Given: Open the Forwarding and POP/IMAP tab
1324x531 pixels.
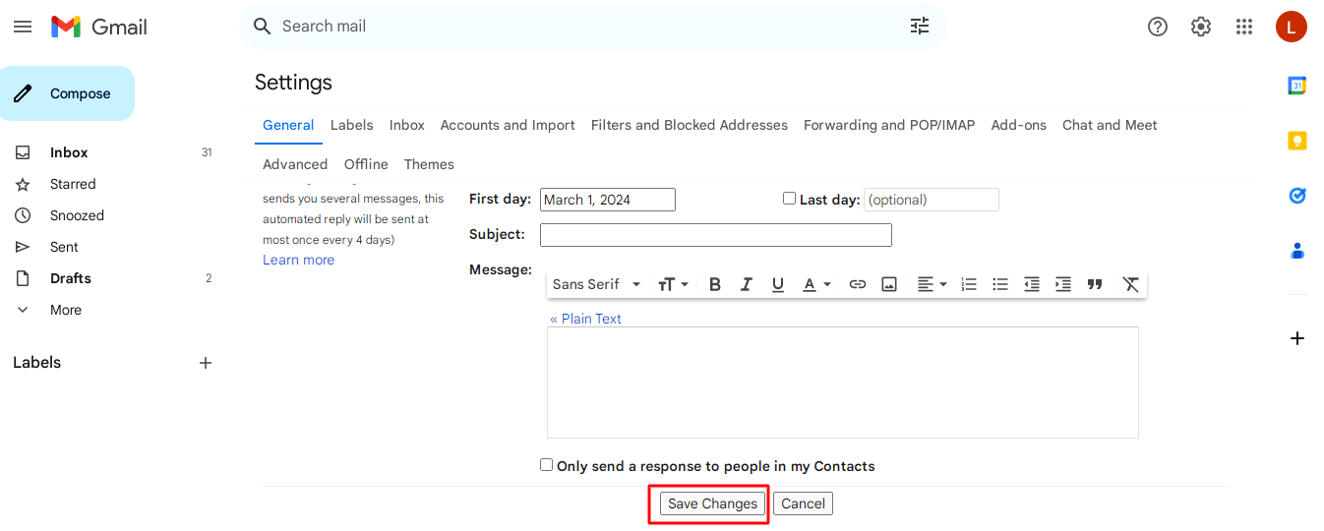Looking at the screenshot, I should click(889, 125).
